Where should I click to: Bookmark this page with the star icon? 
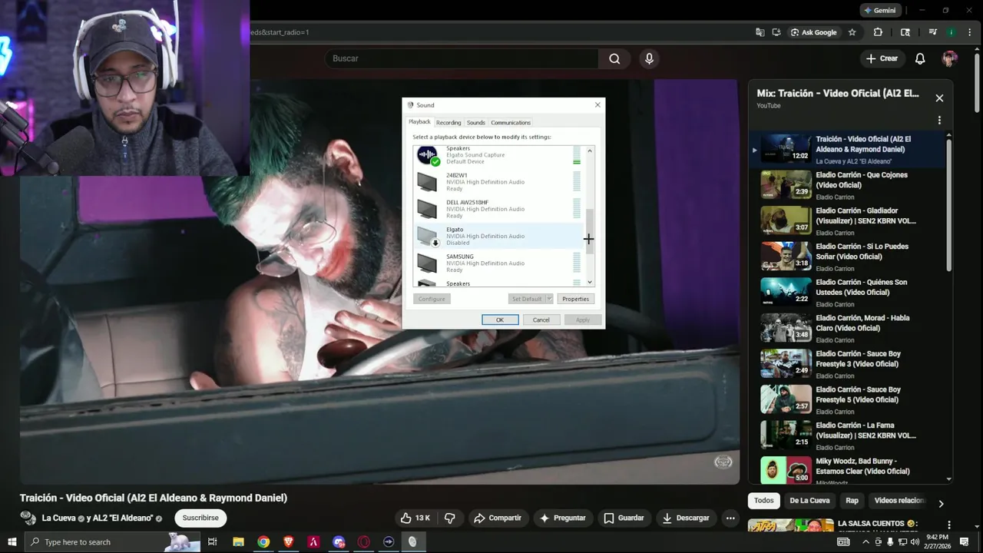(x=852, y=32)
